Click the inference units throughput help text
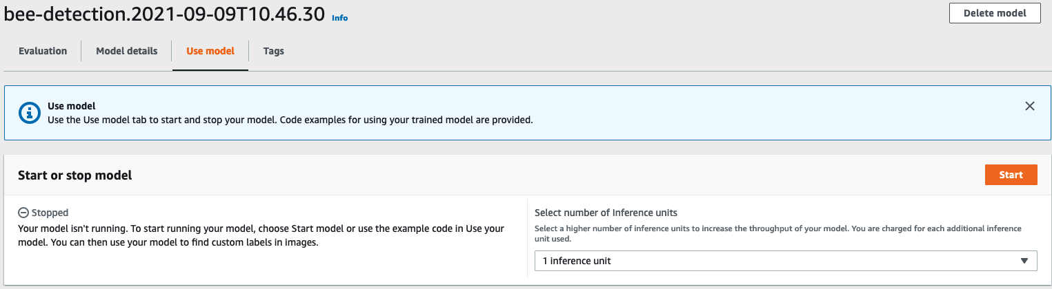 click(777, 233)
